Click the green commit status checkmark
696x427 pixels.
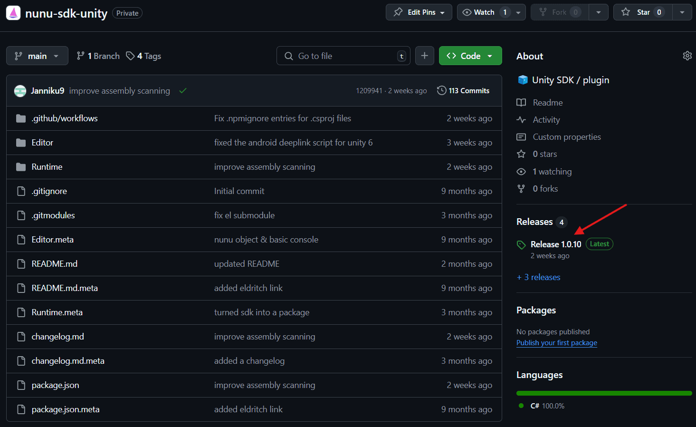[x=183, y=90]
